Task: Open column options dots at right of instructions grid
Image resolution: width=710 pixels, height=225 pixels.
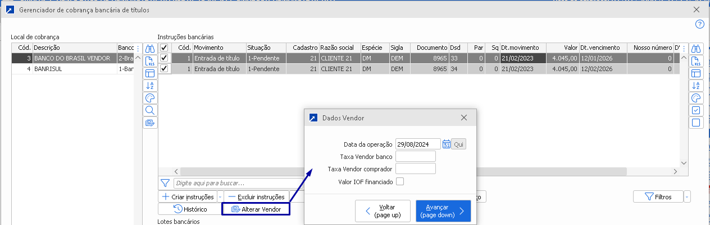Action: pyautogui.click(x=684, y=48)
